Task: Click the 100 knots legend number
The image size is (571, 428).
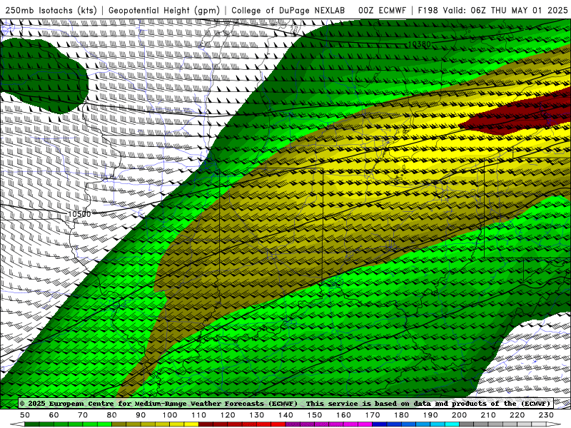Action: pos(170,415)
